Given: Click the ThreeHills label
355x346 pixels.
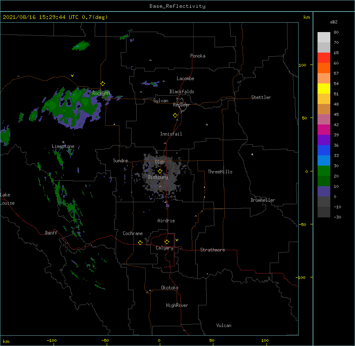Looking at the screenshot, I should pyautogui.click(x=220, y=172).
